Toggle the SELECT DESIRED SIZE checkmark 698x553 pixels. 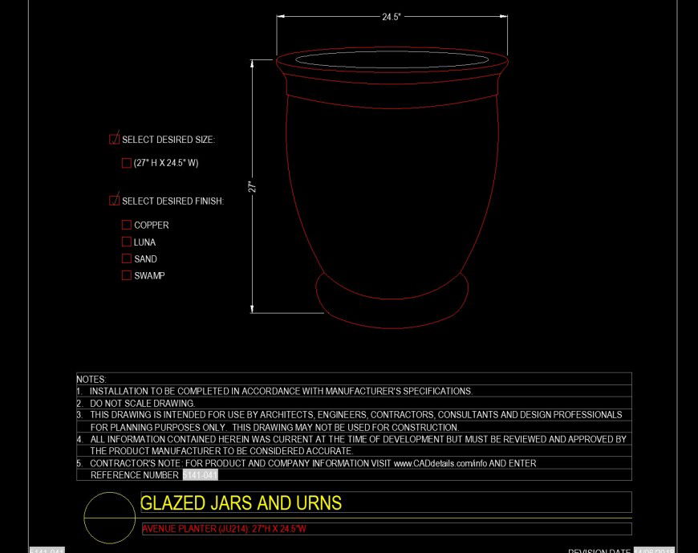pos(113,138)
